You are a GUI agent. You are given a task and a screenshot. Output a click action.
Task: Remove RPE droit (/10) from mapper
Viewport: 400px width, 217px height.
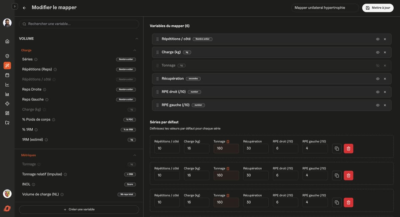coord(385,92)
